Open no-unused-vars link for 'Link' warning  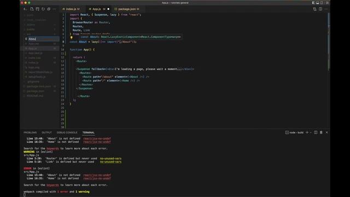pyautogui.click(x=110, y=162)
